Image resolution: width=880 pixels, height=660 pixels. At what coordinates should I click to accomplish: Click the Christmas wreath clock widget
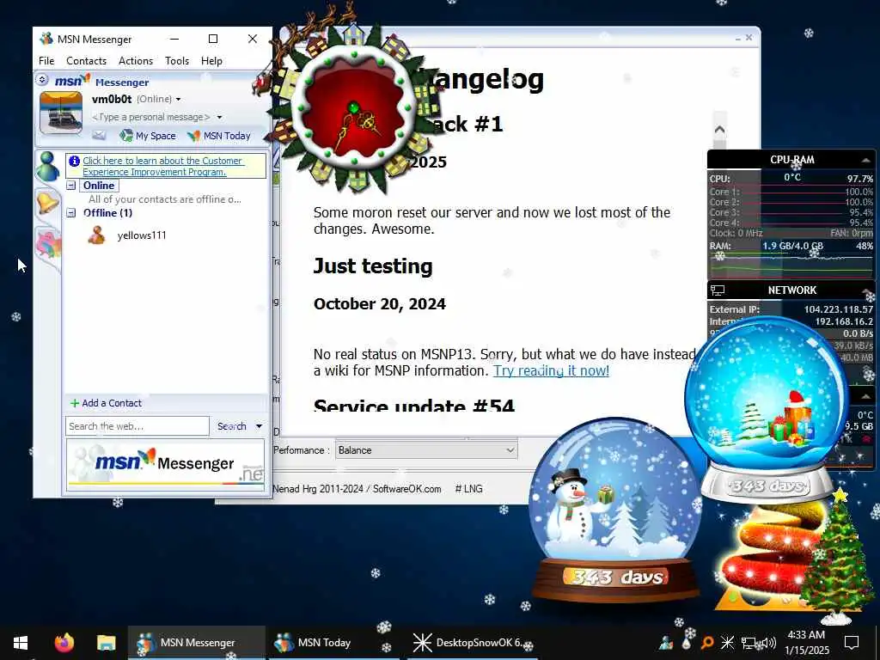(352, 107)
